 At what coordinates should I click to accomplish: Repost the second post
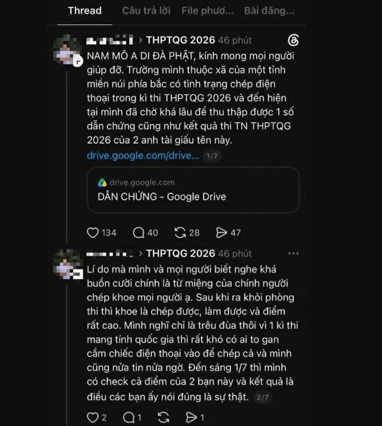pos(164,417)
